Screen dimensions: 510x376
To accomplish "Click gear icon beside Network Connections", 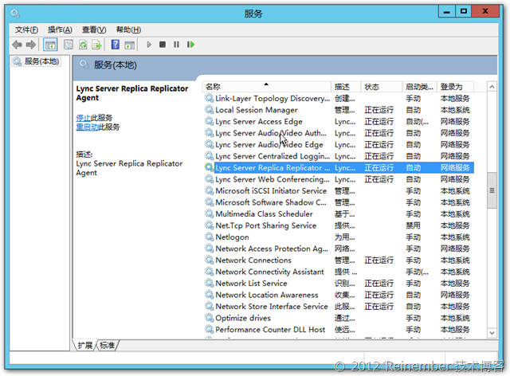I will 209,260.
